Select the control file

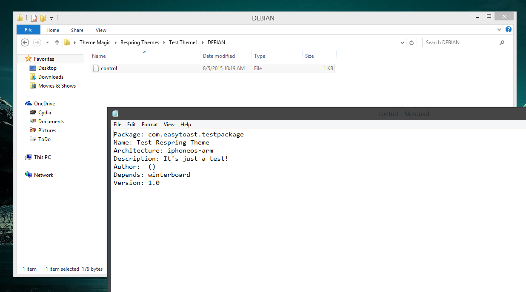[x=213, y=68]
